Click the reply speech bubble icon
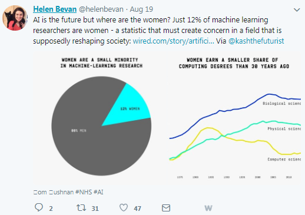 tap(39, 207)
